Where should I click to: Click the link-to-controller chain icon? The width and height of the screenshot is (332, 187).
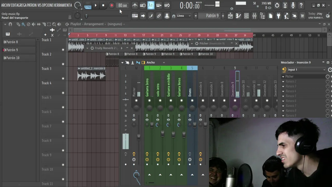pos(159,16)
